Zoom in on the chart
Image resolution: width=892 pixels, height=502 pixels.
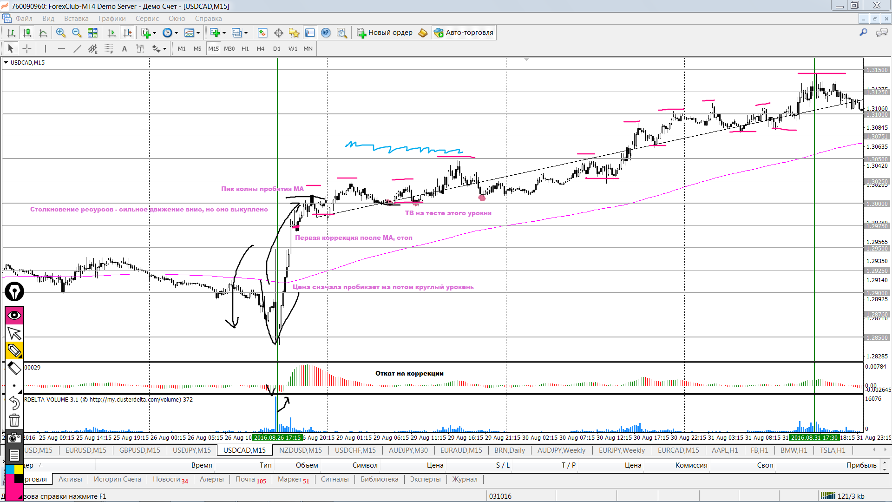pyautogui.click(x=61, y=33)
